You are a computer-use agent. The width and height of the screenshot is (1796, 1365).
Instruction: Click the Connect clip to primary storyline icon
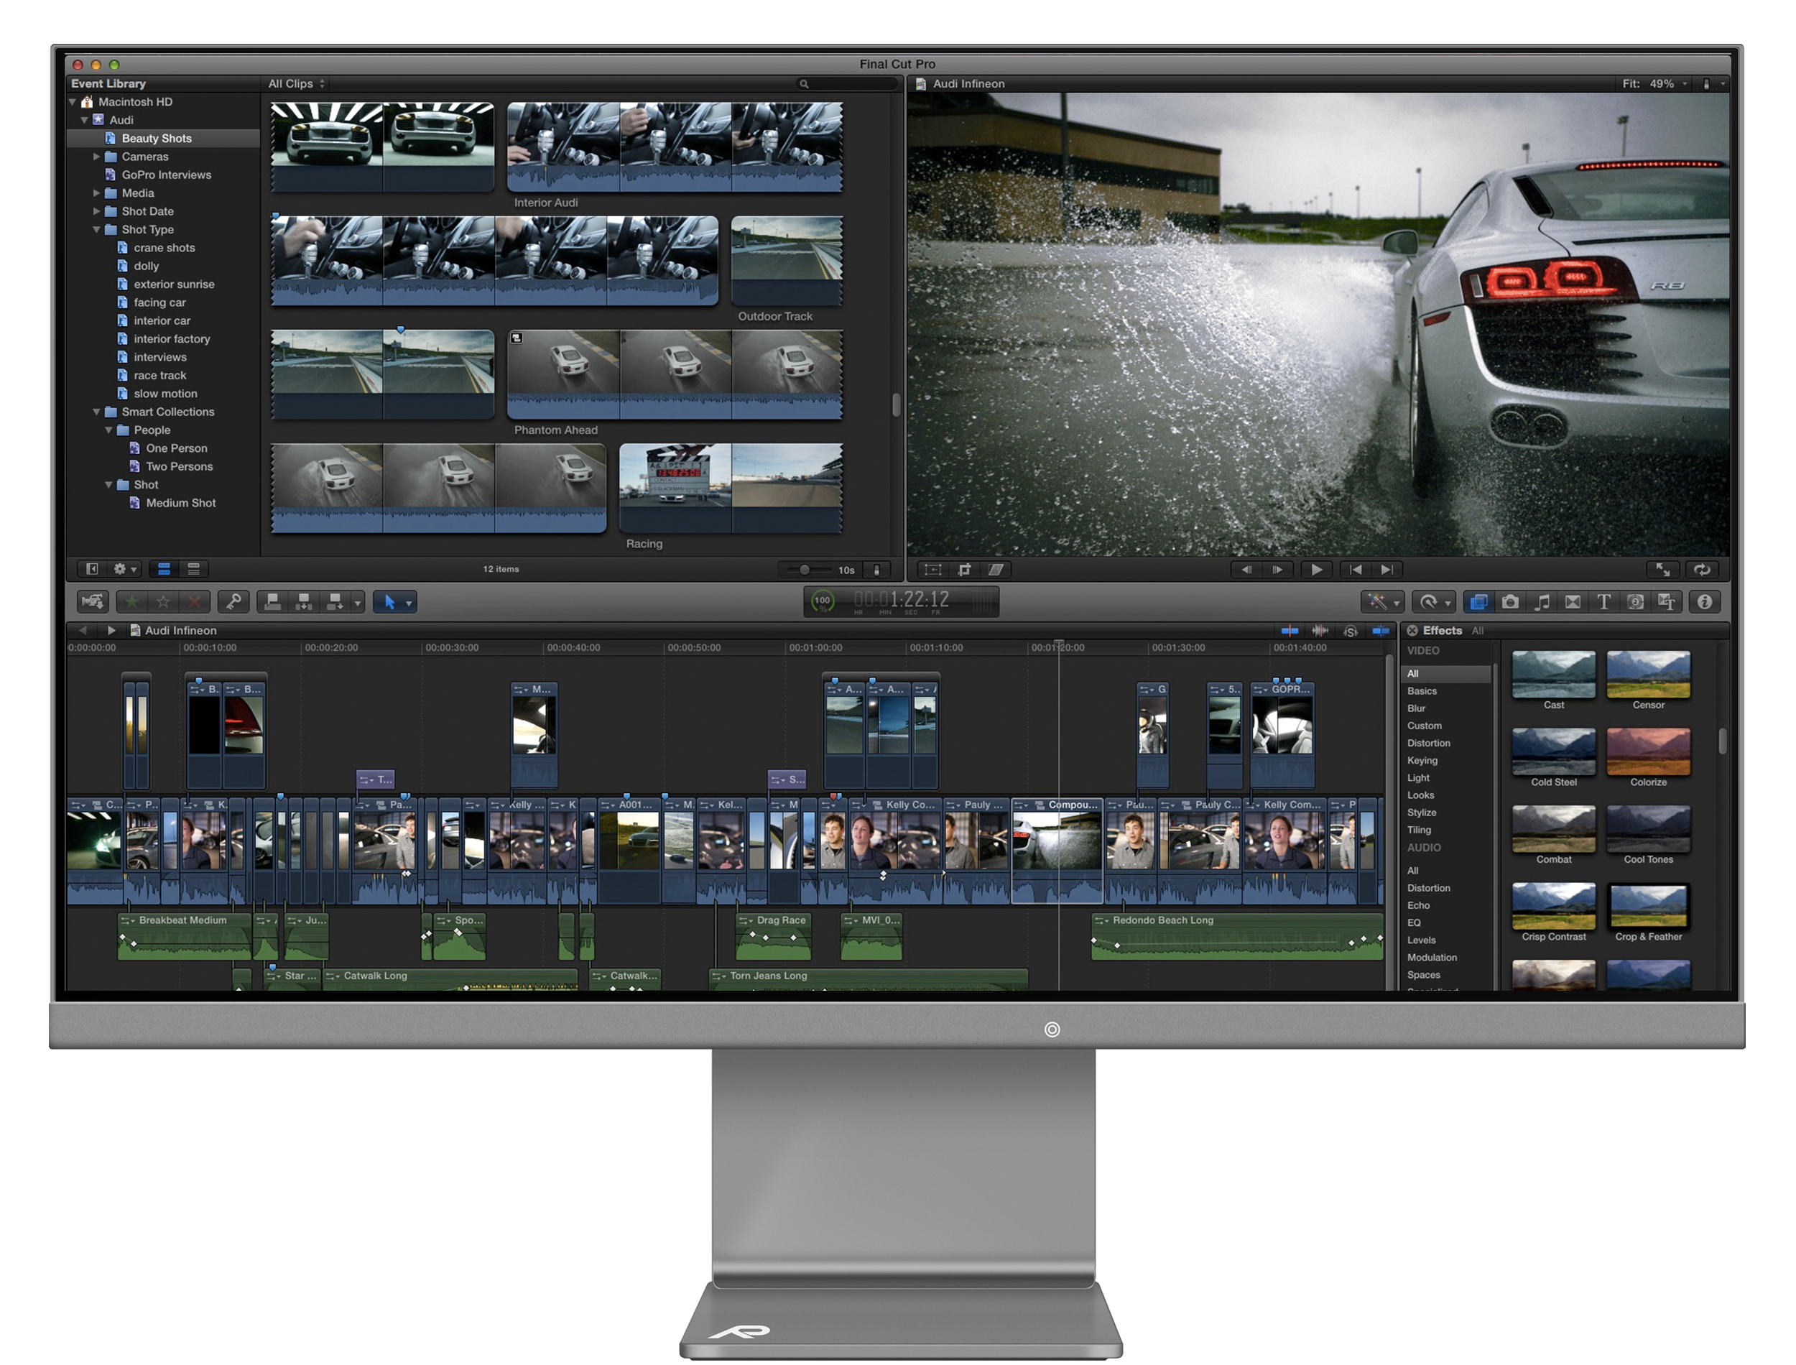273,602
